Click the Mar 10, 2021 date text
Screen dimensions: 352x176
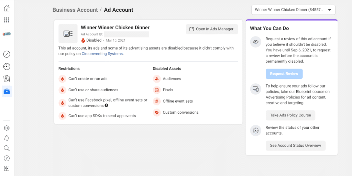point(115,41)
